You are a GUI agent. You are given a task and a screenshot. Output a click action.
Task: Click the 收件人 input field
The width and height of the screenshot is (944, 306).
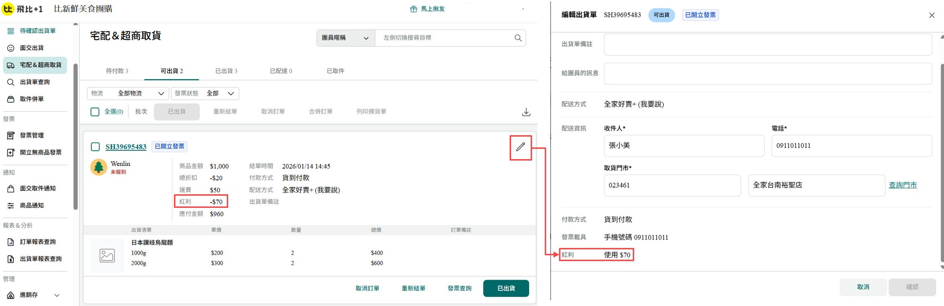pos(684,146)
